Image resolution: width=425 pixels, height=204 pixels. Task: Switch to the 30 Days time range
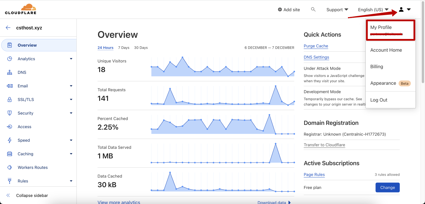point(141,48)
